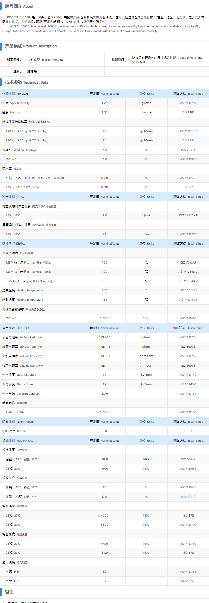Open the ASTM D570 water absorption link
209x603 pixels.
(x=188, y=178)
